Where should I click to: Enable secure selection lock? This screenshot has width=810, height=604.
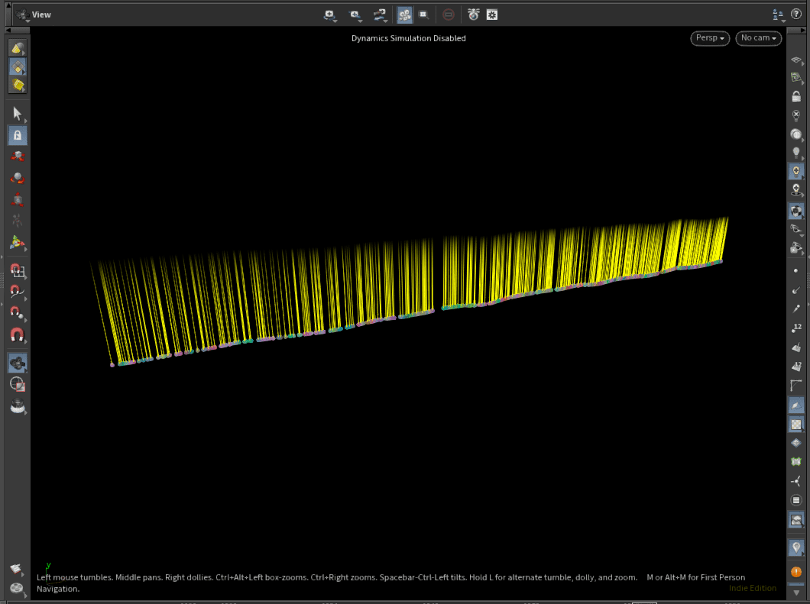click(17, 135)
